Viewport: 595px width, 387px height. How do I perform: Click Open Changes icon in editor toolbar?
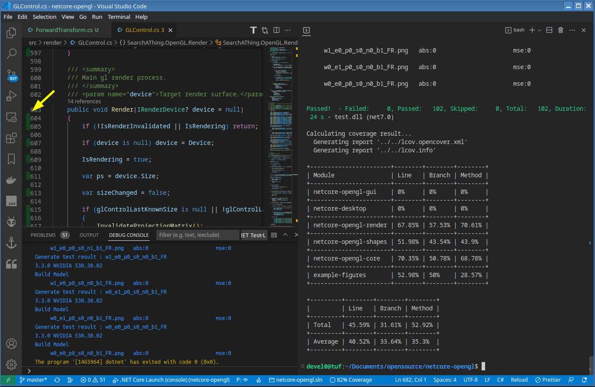click(x=265, y=30)
